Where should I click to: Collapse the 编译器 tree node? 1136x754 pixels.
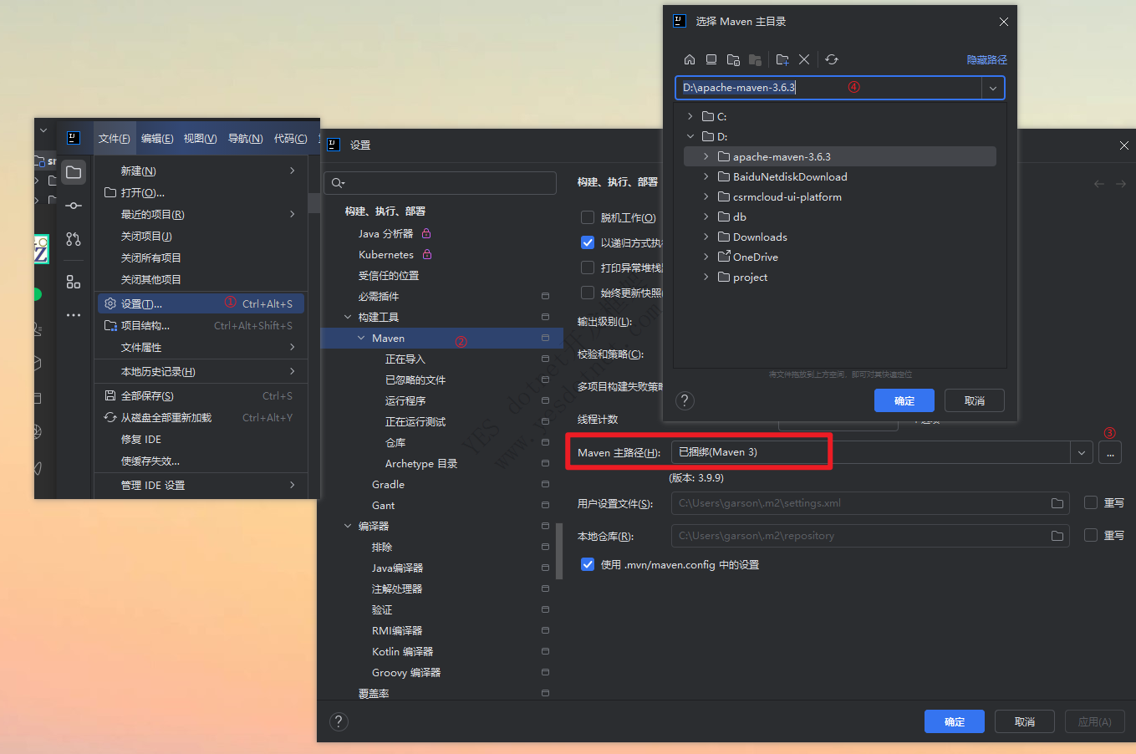[348, 526]
